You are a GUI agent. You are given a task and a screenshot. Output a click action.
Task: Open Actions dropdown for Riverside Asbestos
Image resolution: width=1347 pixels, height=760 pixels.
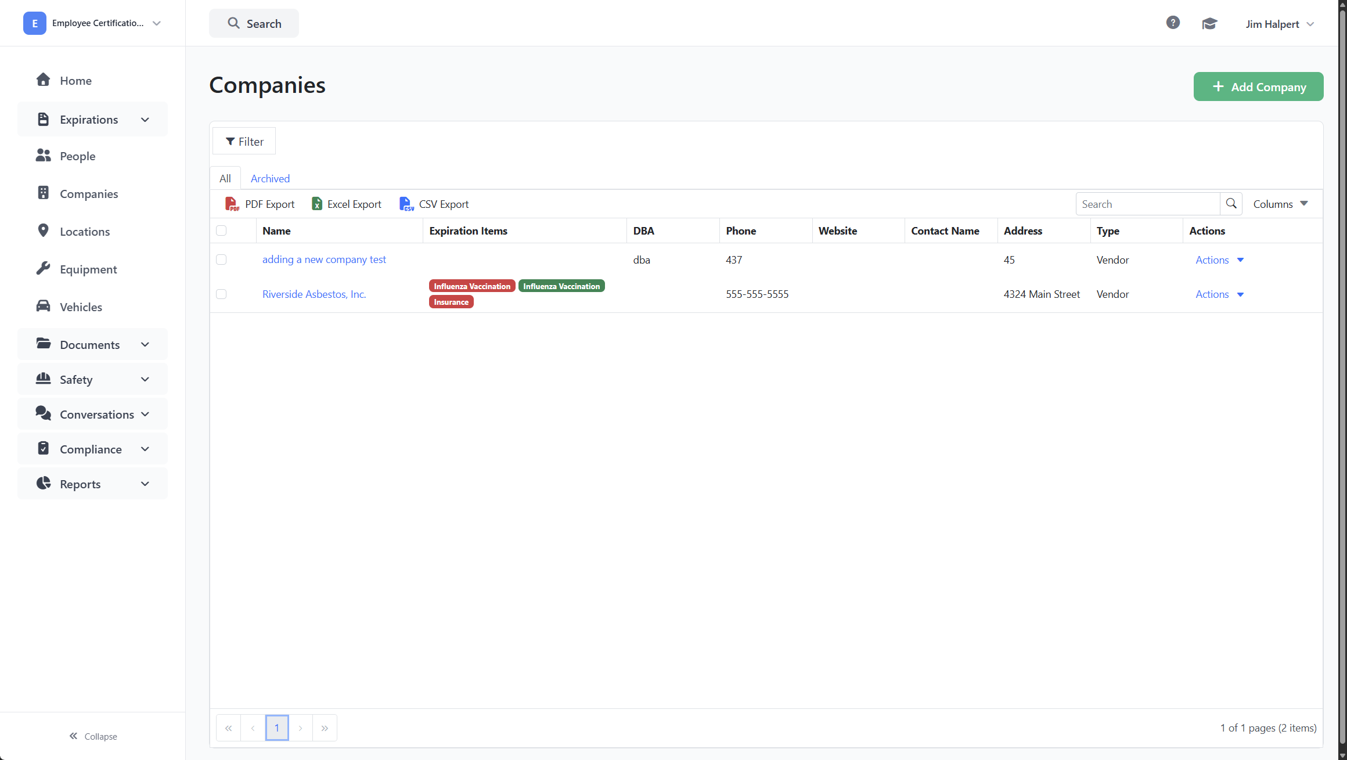[x=1219, y=294]
